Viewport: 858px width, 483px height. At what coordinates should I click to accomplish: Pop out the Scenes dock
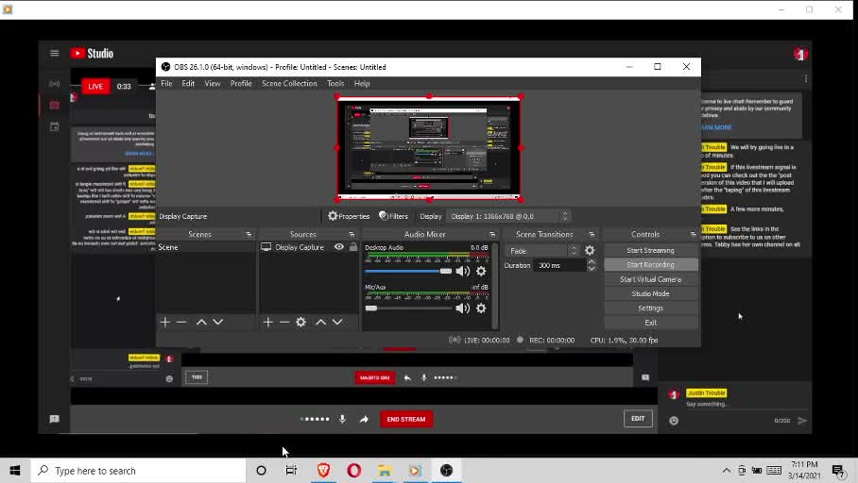point(249,234)
